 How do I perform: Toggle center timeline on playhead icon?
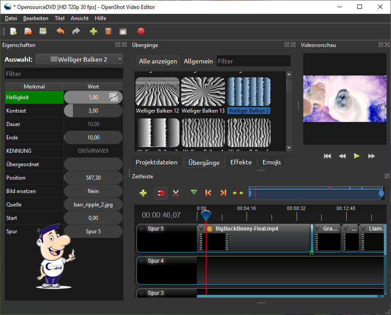point(238,193)
